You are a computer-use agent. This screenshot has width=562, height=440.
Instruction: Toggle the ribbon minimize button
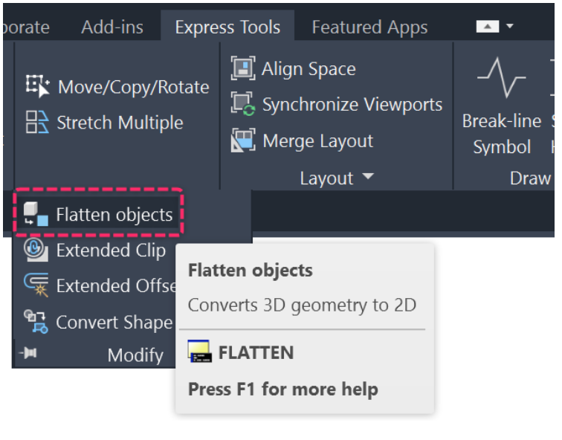[x=487, y=27]
